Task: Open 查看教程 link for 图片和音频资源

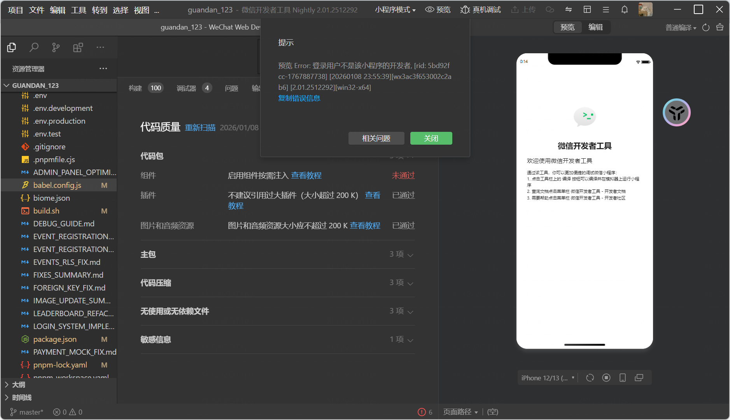Action: (365, 226)
